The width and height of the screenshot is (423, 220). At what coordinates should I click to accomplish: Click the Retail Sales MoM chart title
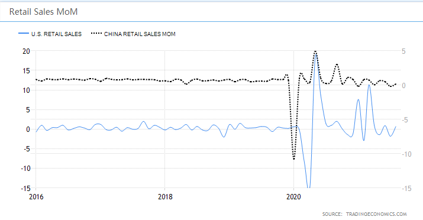pos(43,12)
